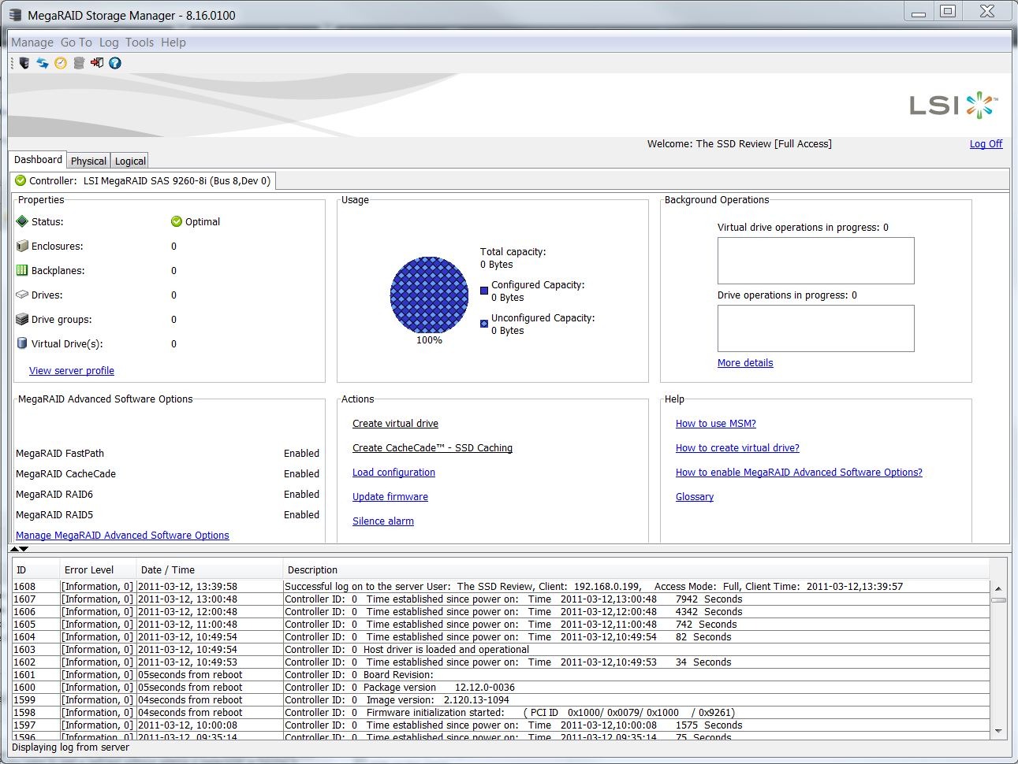1018x764 pixels.
Task: Click the Drives icon in Properties
Action: [22, 295]
